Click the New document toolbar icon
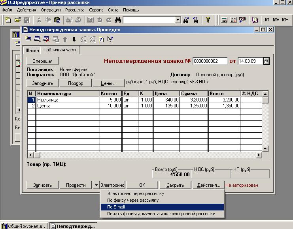This screenshot has width=293, height=229. coord(8,20)
